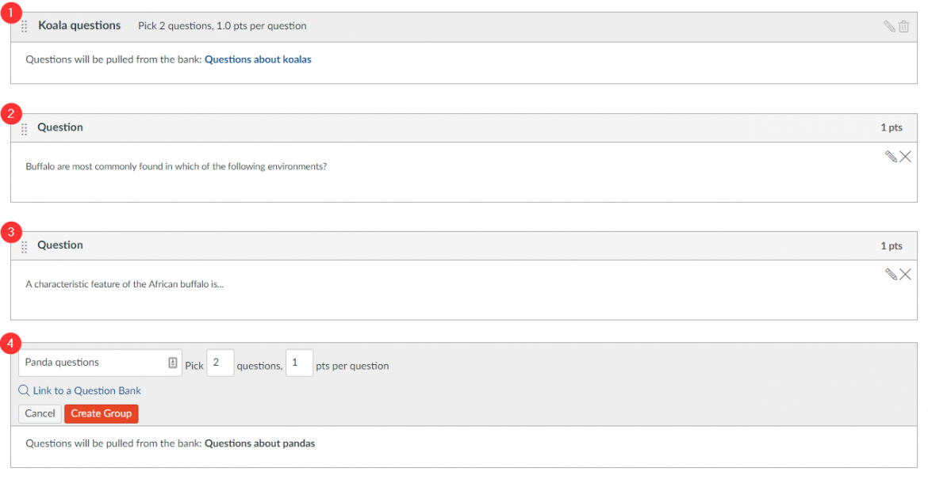
Task: Cancel the Panda questions group creation
Action: (39, 413)
